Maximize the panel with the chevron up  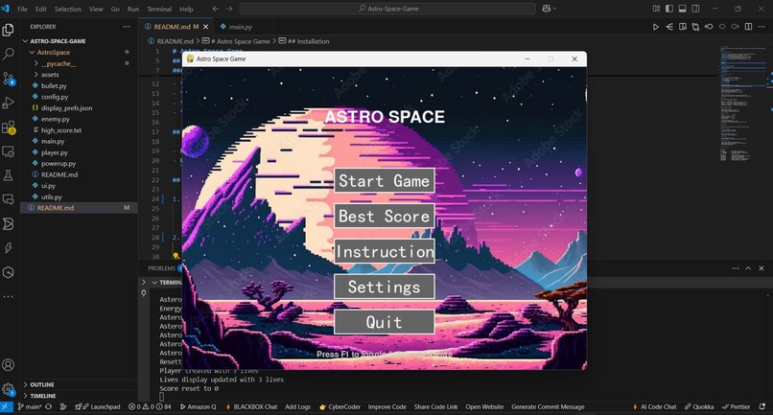coord(748,268)
